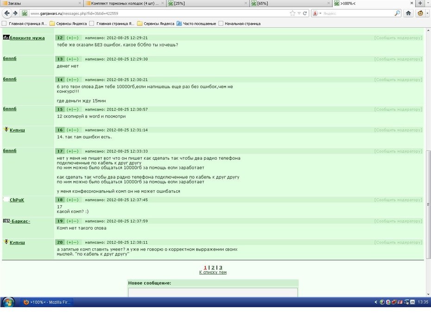431x324 pixels.
Task: Close the [65%] tab
Action: pyautogui.click(x=329, y=3)
